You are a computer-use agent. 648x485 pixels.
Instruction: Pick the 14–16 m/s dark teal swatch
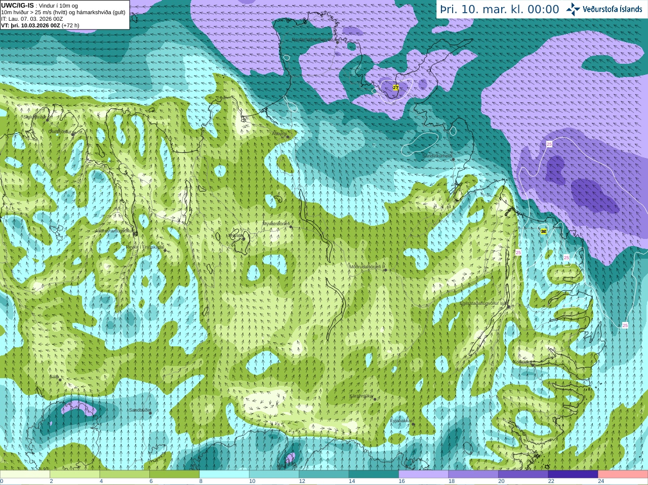pyautogui.click(x=374, y=474)
